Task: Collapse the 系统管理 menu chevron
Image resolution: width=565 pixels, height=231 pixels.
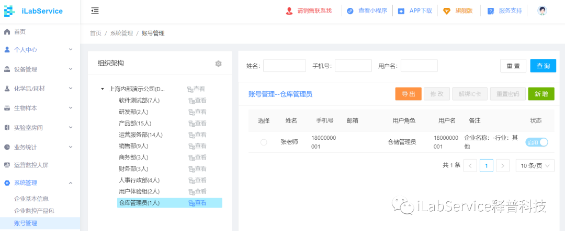Action: coord(71,183)
